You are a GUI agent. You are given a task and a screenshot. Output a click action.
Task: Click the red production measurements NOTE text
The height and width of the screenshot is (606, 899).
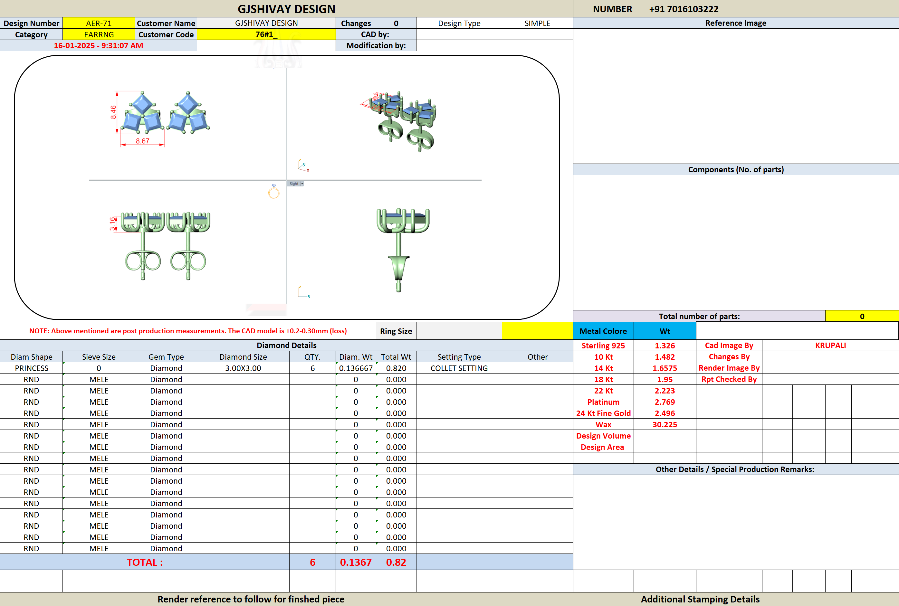[x=188, y=331]
